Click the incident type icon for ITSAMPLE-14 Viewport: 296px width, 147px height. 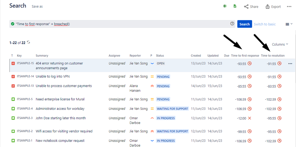tap(13, 77)
